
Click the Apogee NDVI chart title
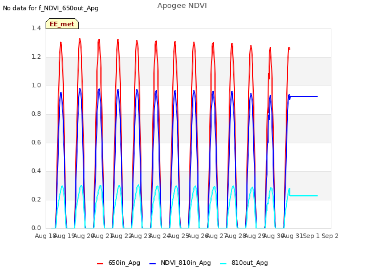pyautogui.click(x=182, y=6)
